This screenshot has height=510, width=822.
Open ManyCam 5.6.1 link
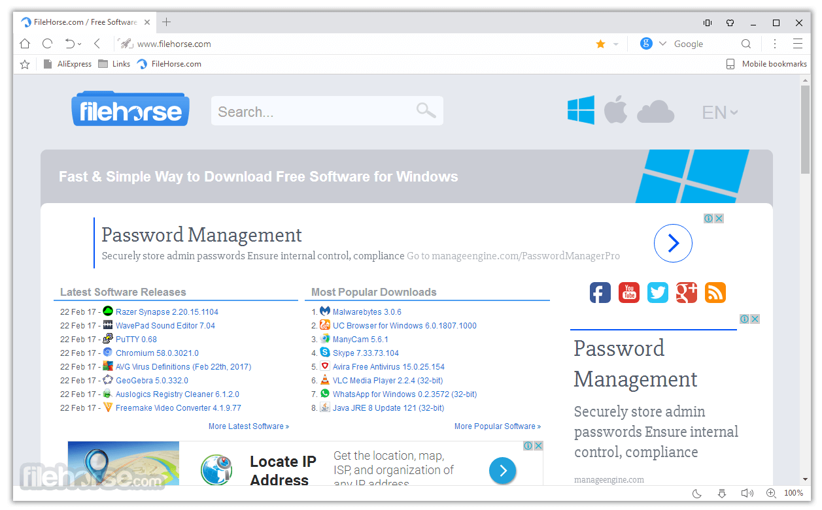pos(360,340)
